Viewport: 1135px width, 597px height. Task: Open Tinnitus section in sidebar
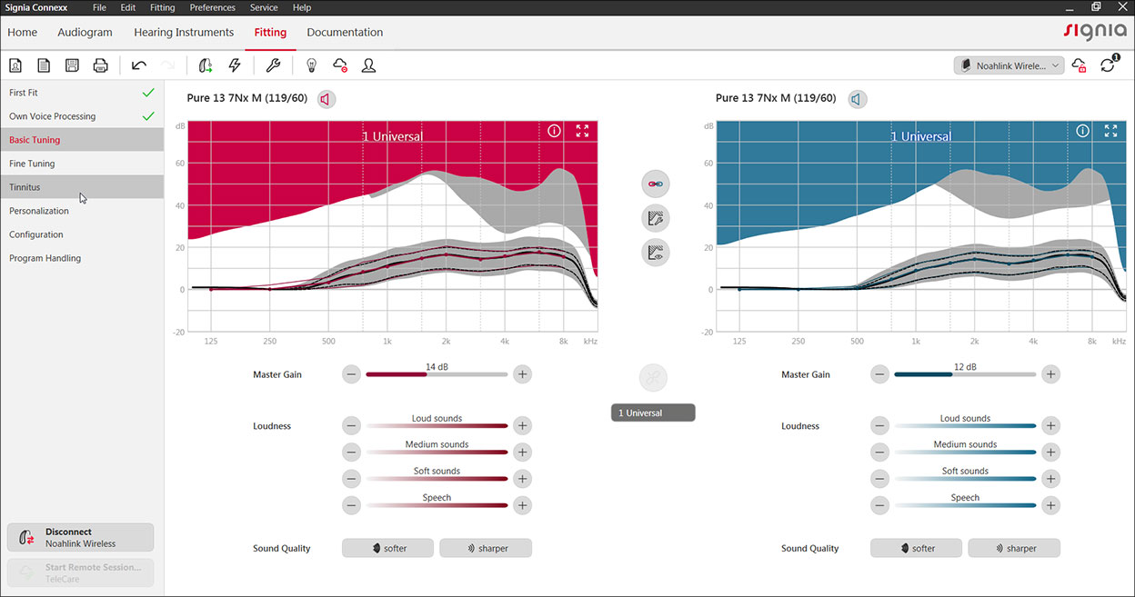82,187
